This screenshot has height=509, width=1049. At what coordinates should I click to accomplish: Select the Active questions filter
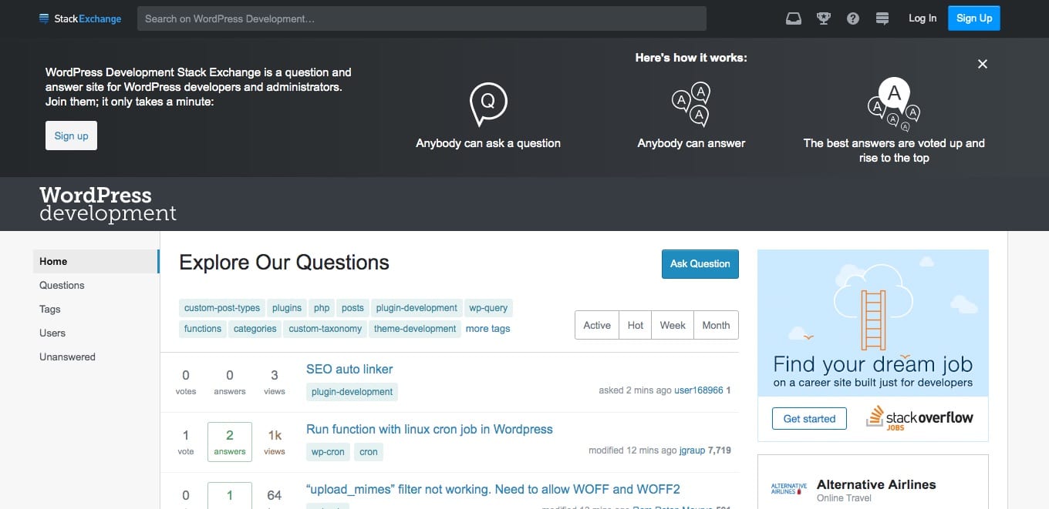tap(596, 324)
